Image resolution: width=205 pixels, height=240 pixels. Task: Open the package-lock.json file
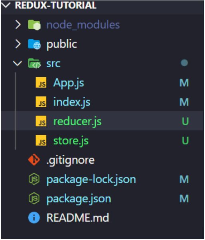pos(91,180)
